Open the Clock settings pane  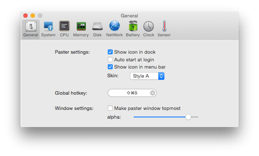148,29
